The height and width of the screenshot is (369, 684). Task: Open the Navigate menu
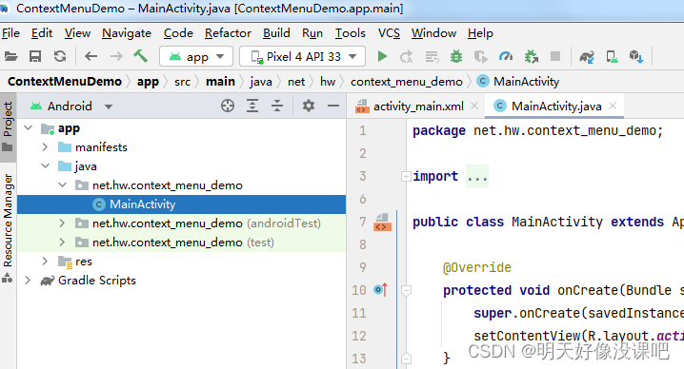pyautogui.click(x=127, y=33)
